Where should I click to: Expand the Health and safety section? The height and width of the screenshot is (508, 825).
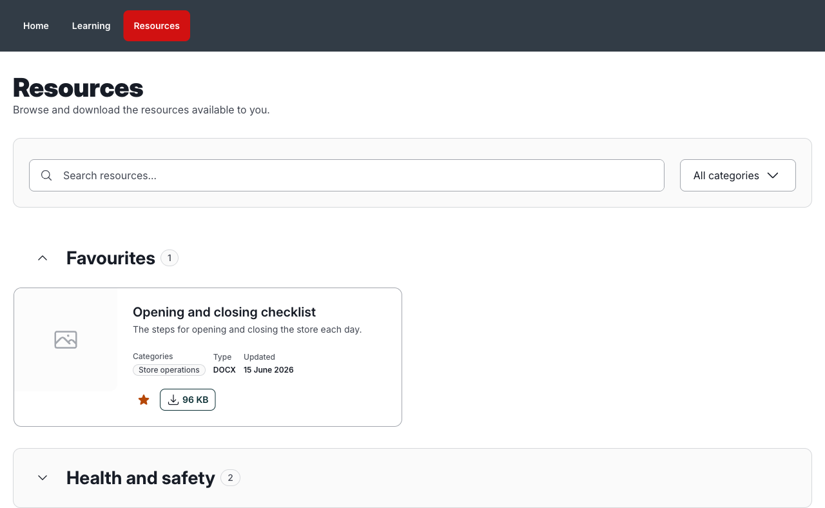(x=43, y=478)
